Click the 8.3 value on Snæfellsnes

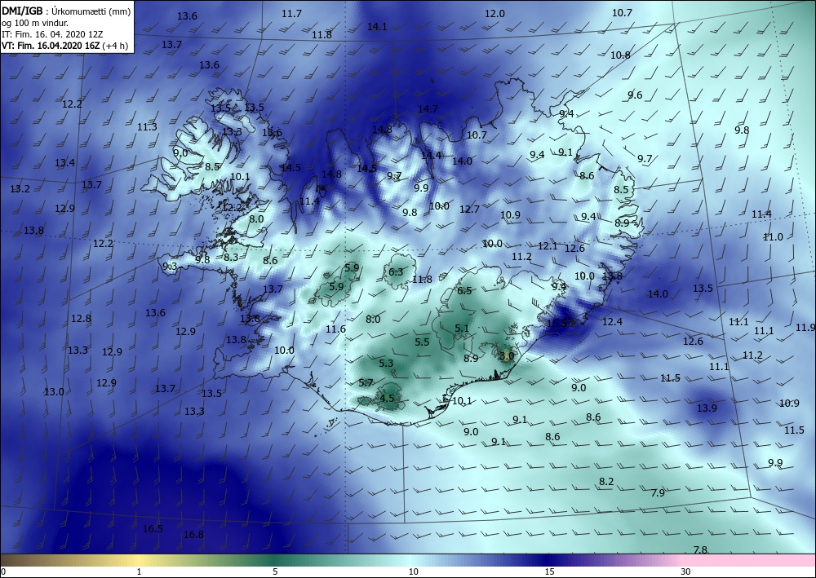point(231,257)
